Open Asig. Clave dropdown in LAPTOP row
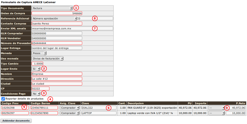The image size is (247, 124). coord(69,113)
